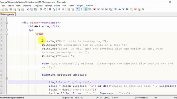
Task: Collapse the <?php block fold marker
Action: pos(7,34)
